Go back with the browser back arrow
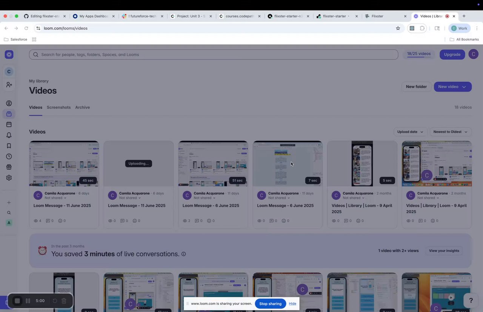Screen dimensions: 483x312 (x=6, y=28)
